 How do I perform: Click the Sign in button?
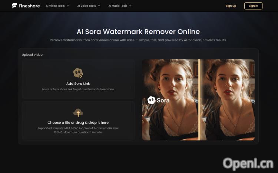coord(253,6)
